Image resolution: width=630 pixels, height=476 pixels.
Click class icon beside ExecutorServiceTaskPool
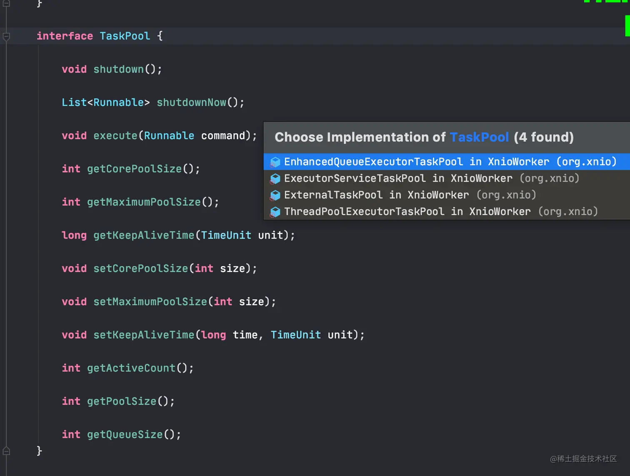[x=275, y=179]
